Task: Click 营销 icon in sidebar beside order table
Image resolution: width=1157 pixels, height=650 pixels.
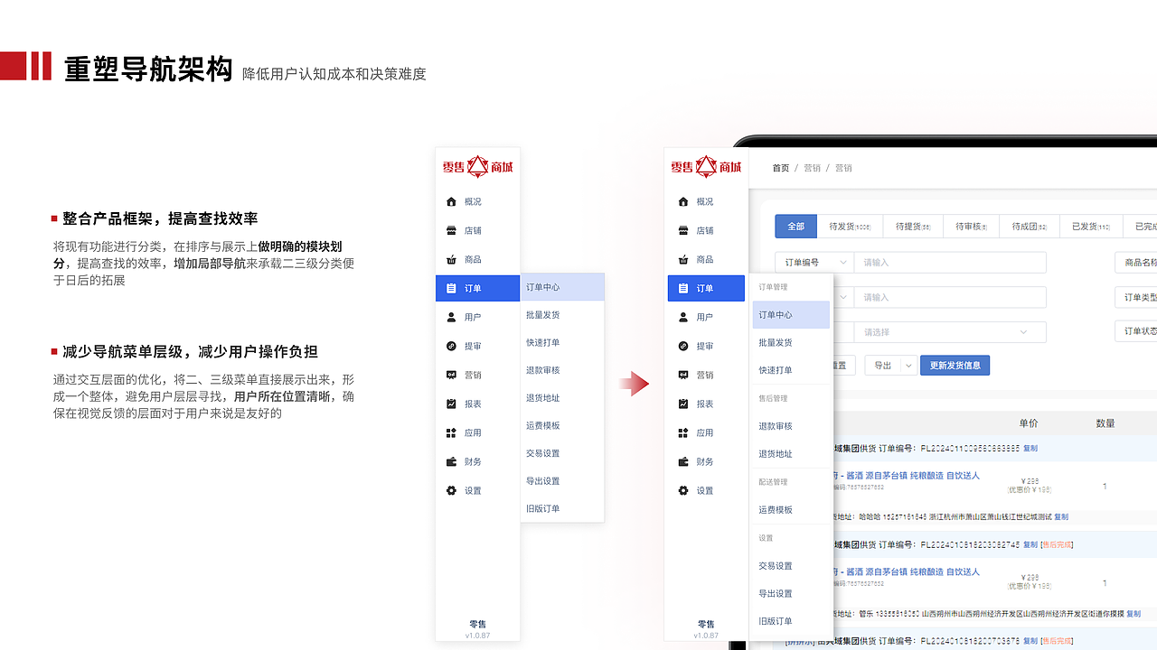Action: pos(683,375)
